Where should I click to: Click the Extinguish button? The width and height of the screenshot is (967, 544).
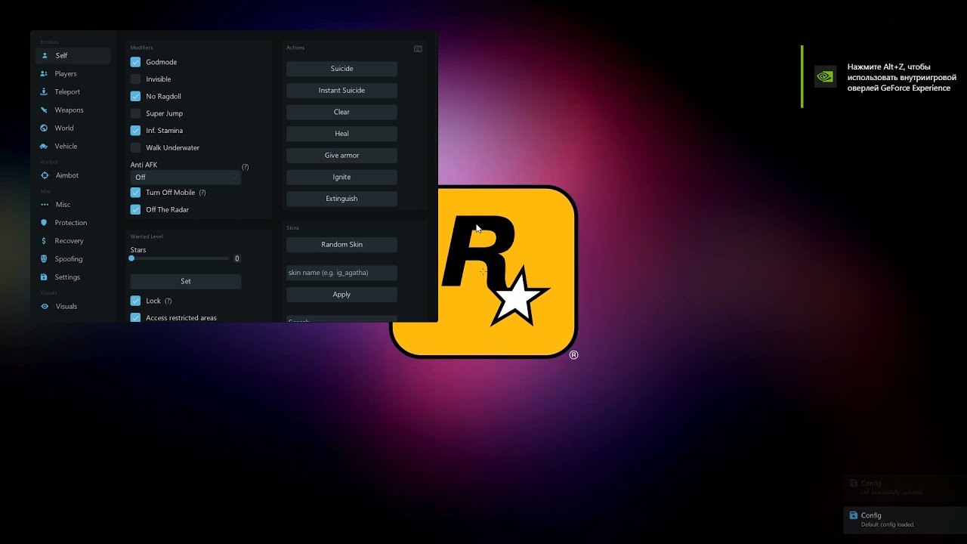coord(341,199)
